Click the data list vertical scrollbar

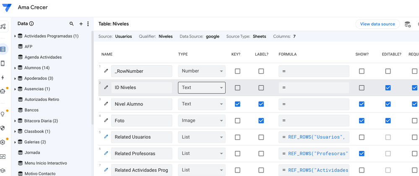click(92, 78)
